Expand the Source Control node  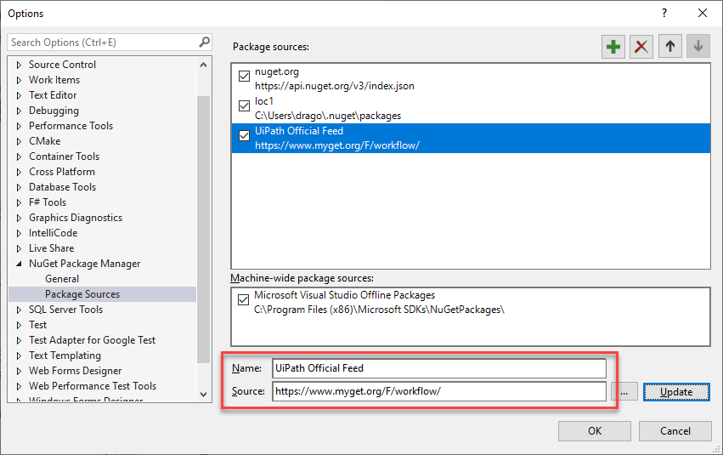[20, 65]
